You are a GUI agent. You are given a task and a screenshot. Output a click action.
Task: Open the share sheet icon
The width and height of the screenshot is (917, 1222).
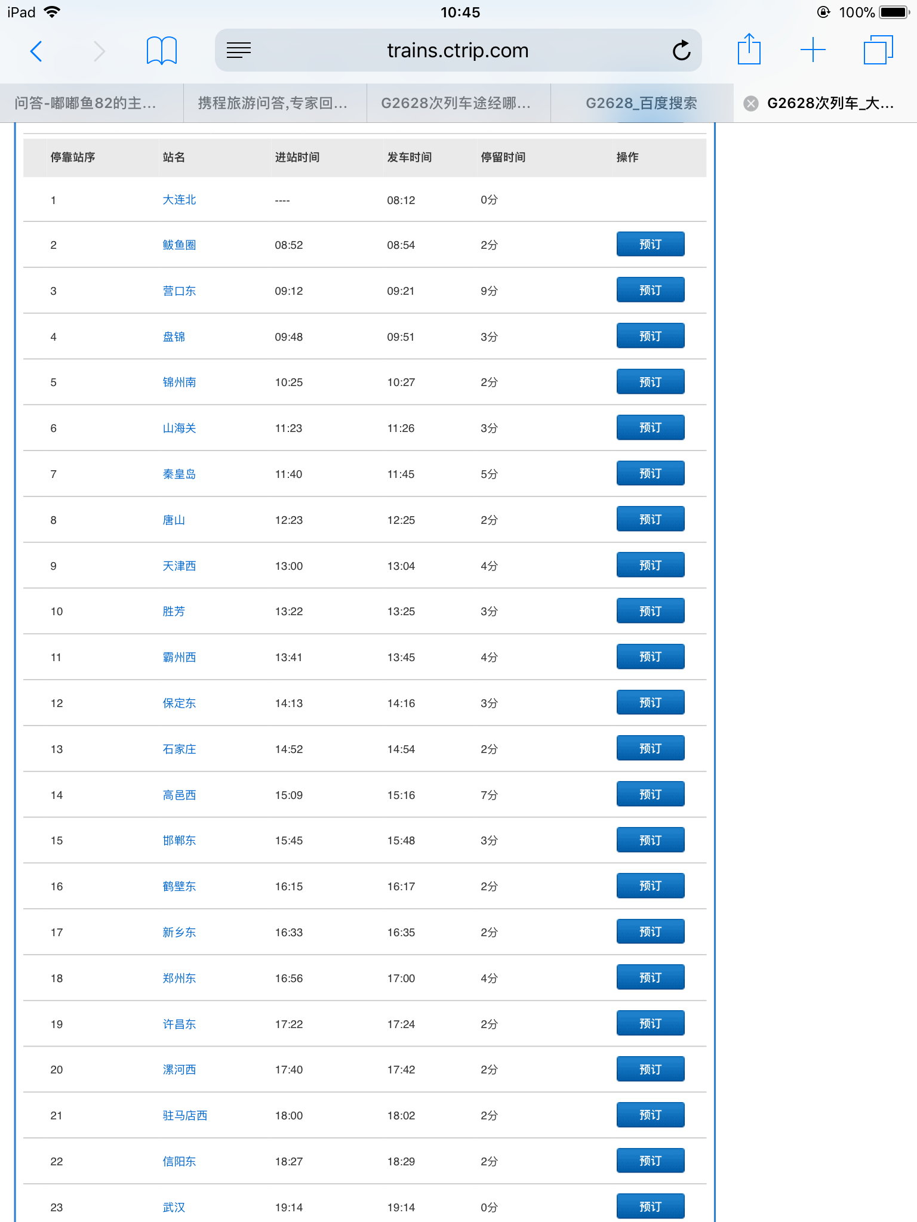[x=749, y=50]
